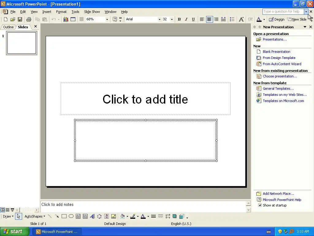Click the Insert Chart toolbar icon
Image resolution: width=314 pixels, height=236 pixels.
coord(66,19)
